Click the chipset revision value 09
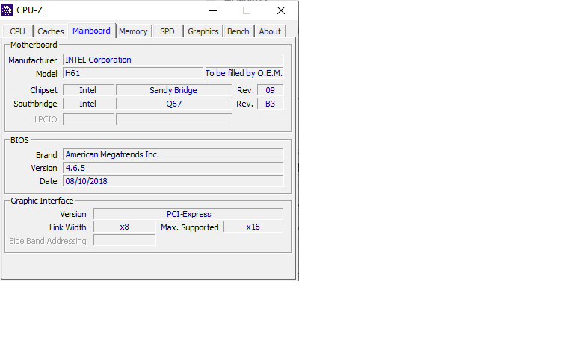 tap(270, 90)
